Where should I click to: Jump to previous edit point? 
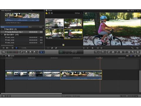(98, 48)
